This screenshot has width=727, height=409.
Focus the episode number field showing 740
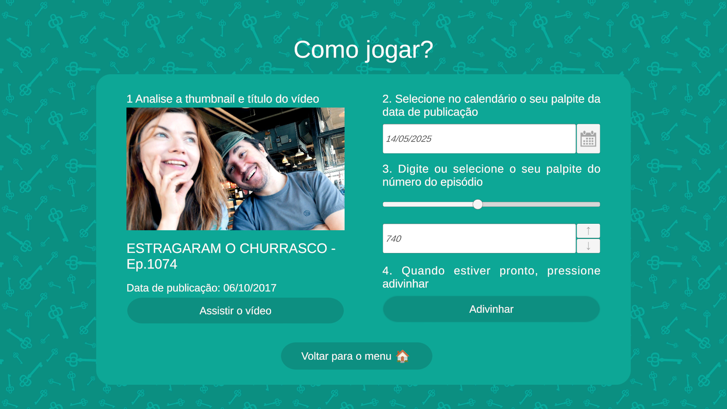click(x=479, y=239)
